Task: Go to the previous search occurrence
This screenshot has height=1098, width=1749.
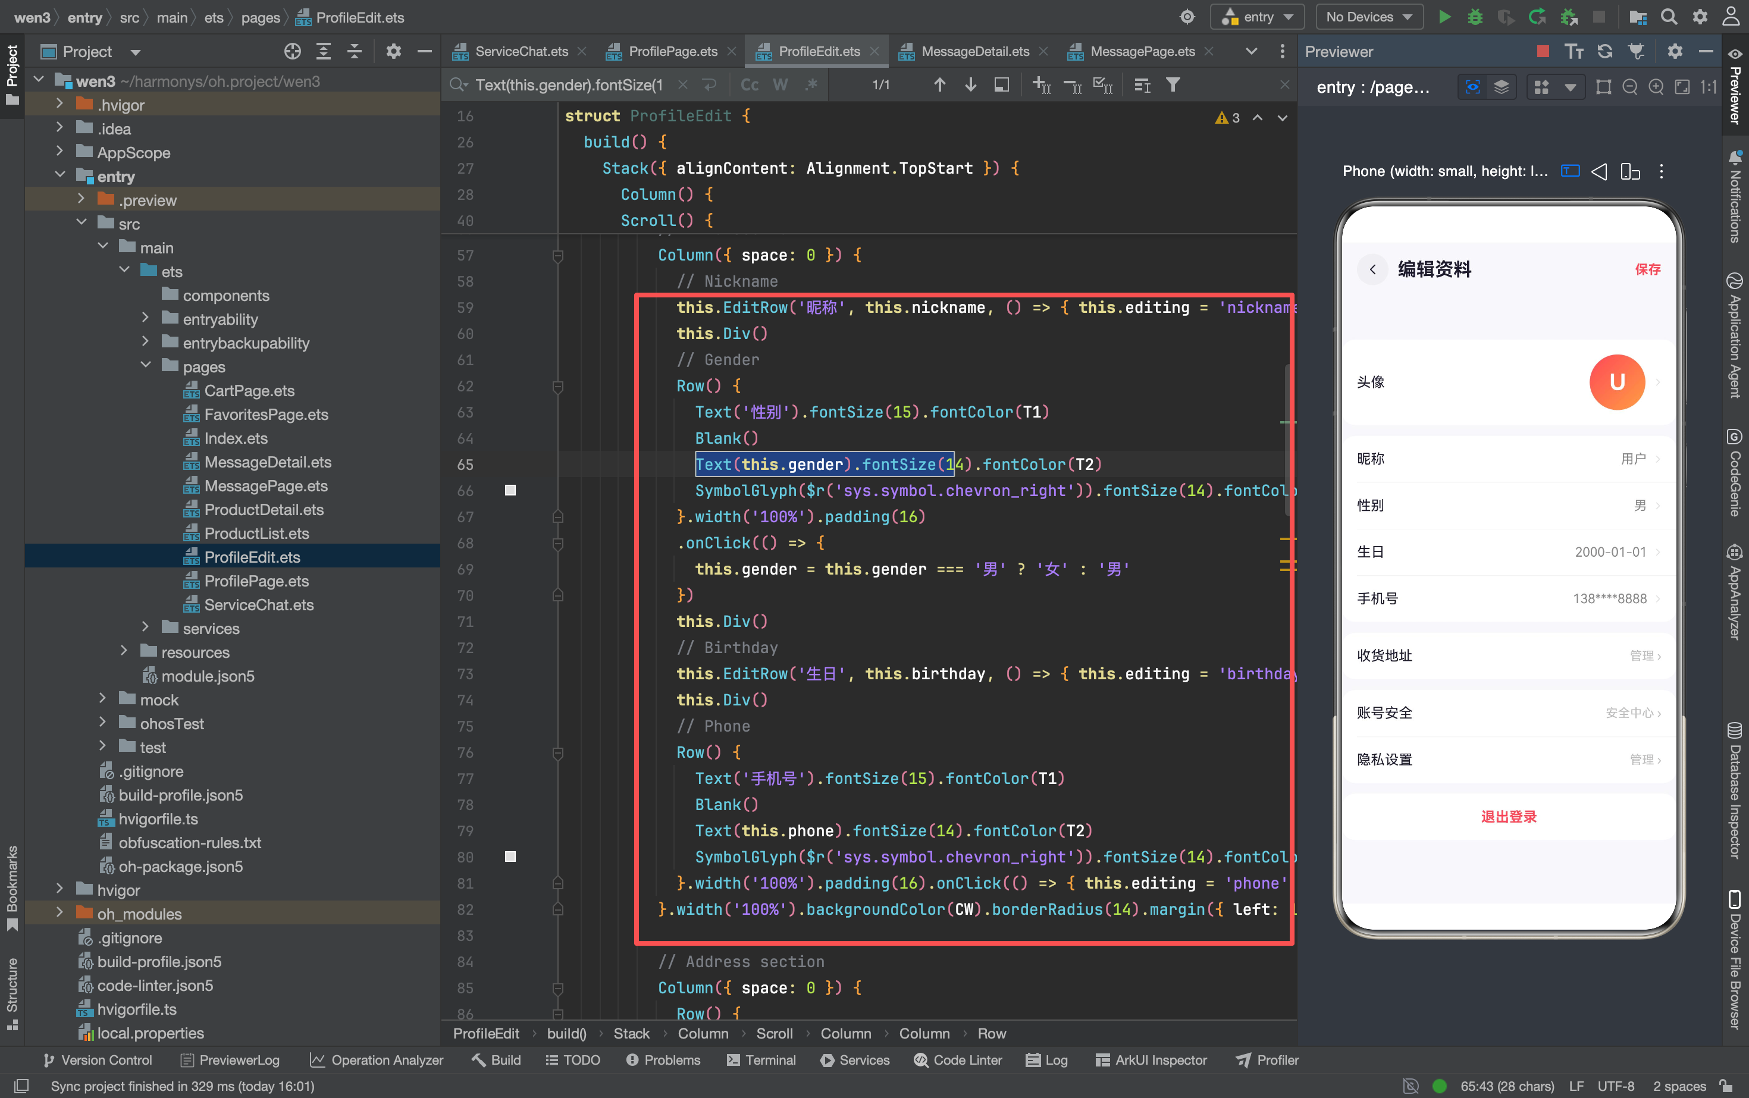Action: click(939, 85)
